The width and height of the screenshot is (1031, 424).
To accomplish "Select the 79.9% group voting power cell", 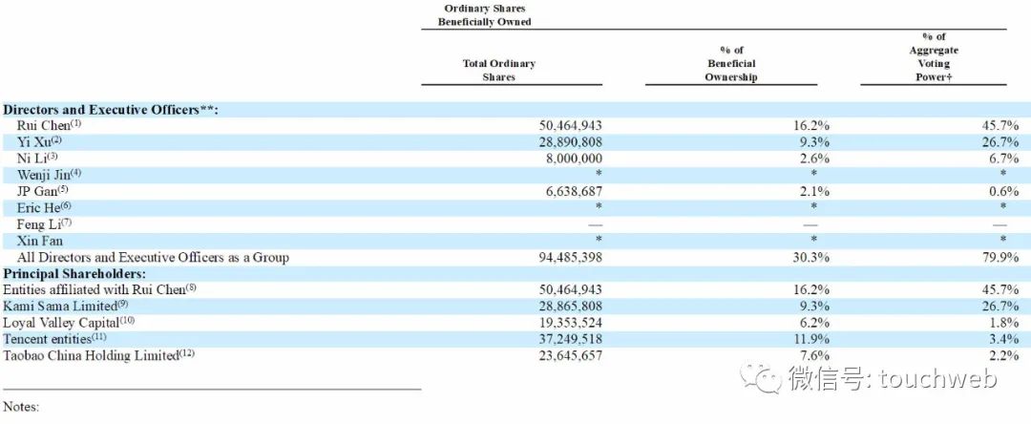I will coord(1000,257).
